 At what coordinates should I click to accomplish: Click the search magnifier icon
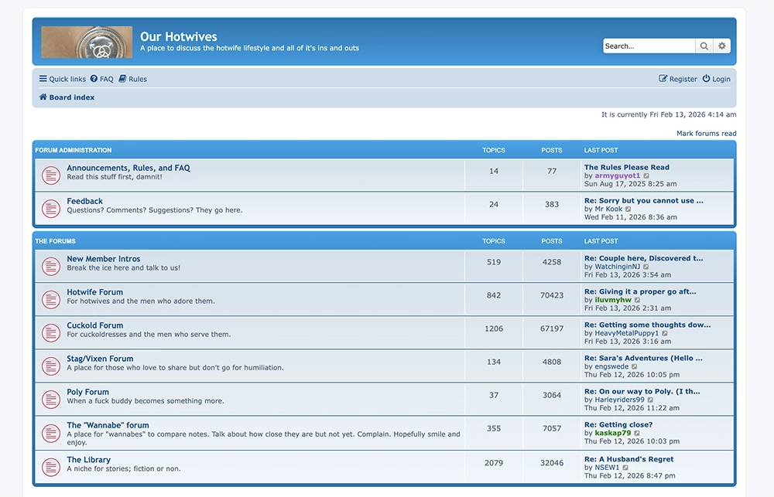704,46
